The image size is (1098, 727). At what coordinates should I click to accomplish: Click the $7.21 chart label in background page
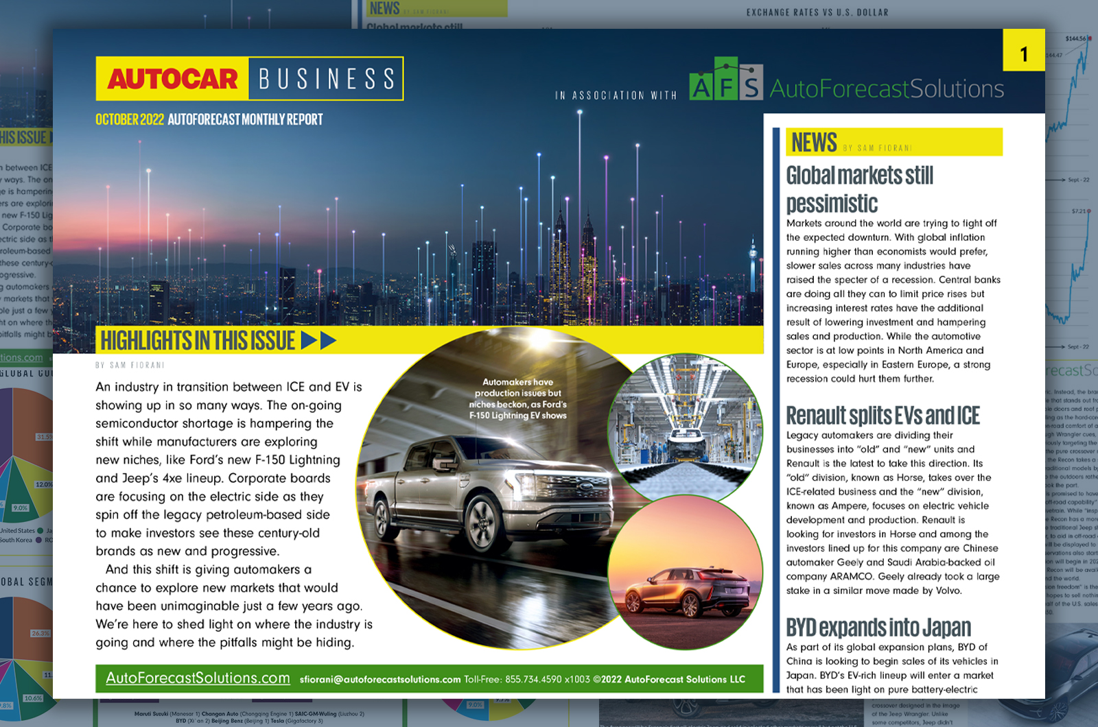tap(1079, 211)
